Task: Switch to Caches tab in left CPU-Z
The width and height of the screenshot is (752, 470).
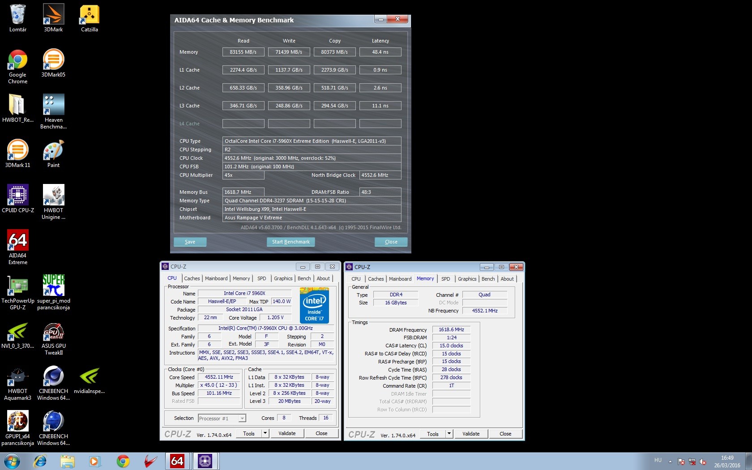Action: 192,278
